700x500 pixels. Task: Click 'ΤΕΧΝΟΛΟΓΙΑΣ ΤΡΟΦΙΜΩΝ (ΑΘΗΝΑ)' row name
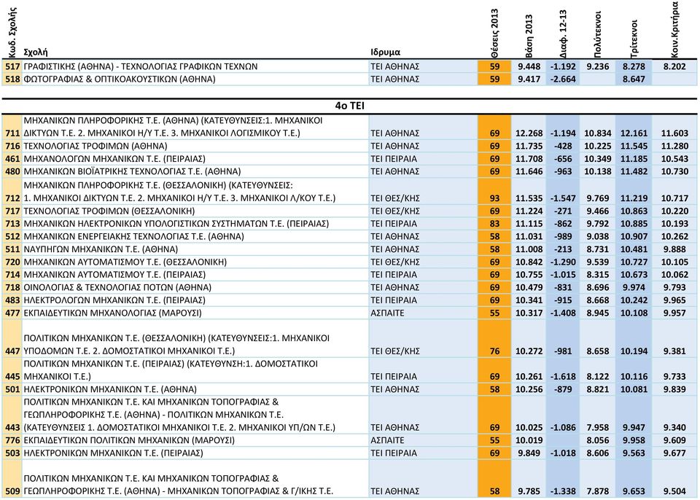(x=95, y=146)
